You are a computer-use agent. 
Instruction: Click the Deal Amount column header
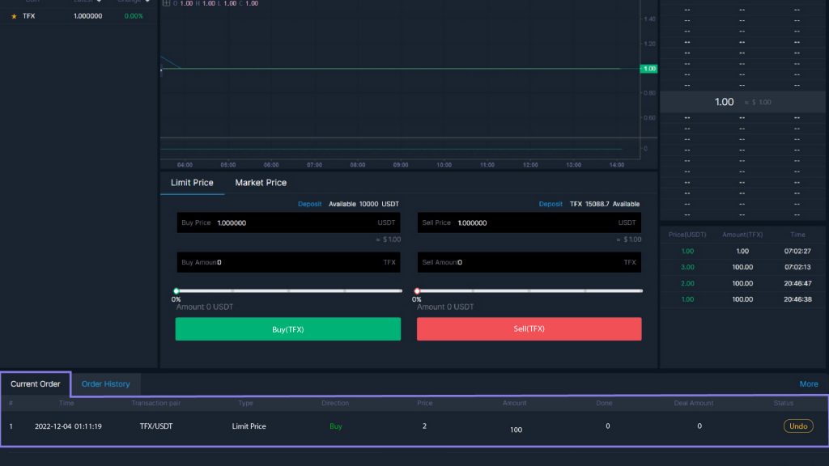coord(694,403)
